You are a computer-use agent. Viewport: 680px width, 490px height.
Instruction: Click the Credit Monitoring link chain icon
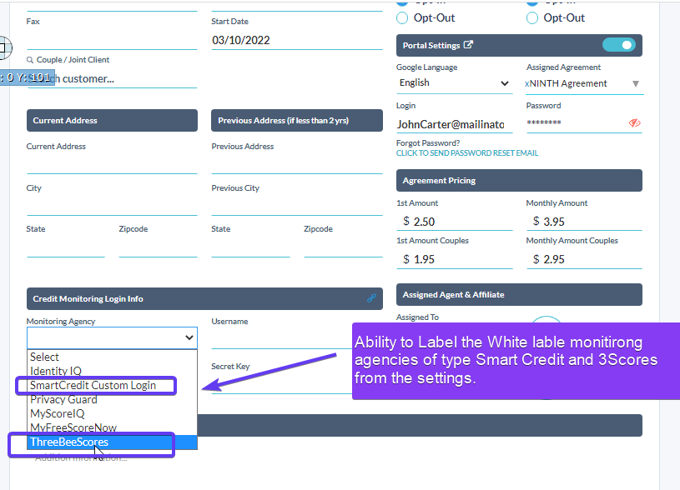(371, 298)
